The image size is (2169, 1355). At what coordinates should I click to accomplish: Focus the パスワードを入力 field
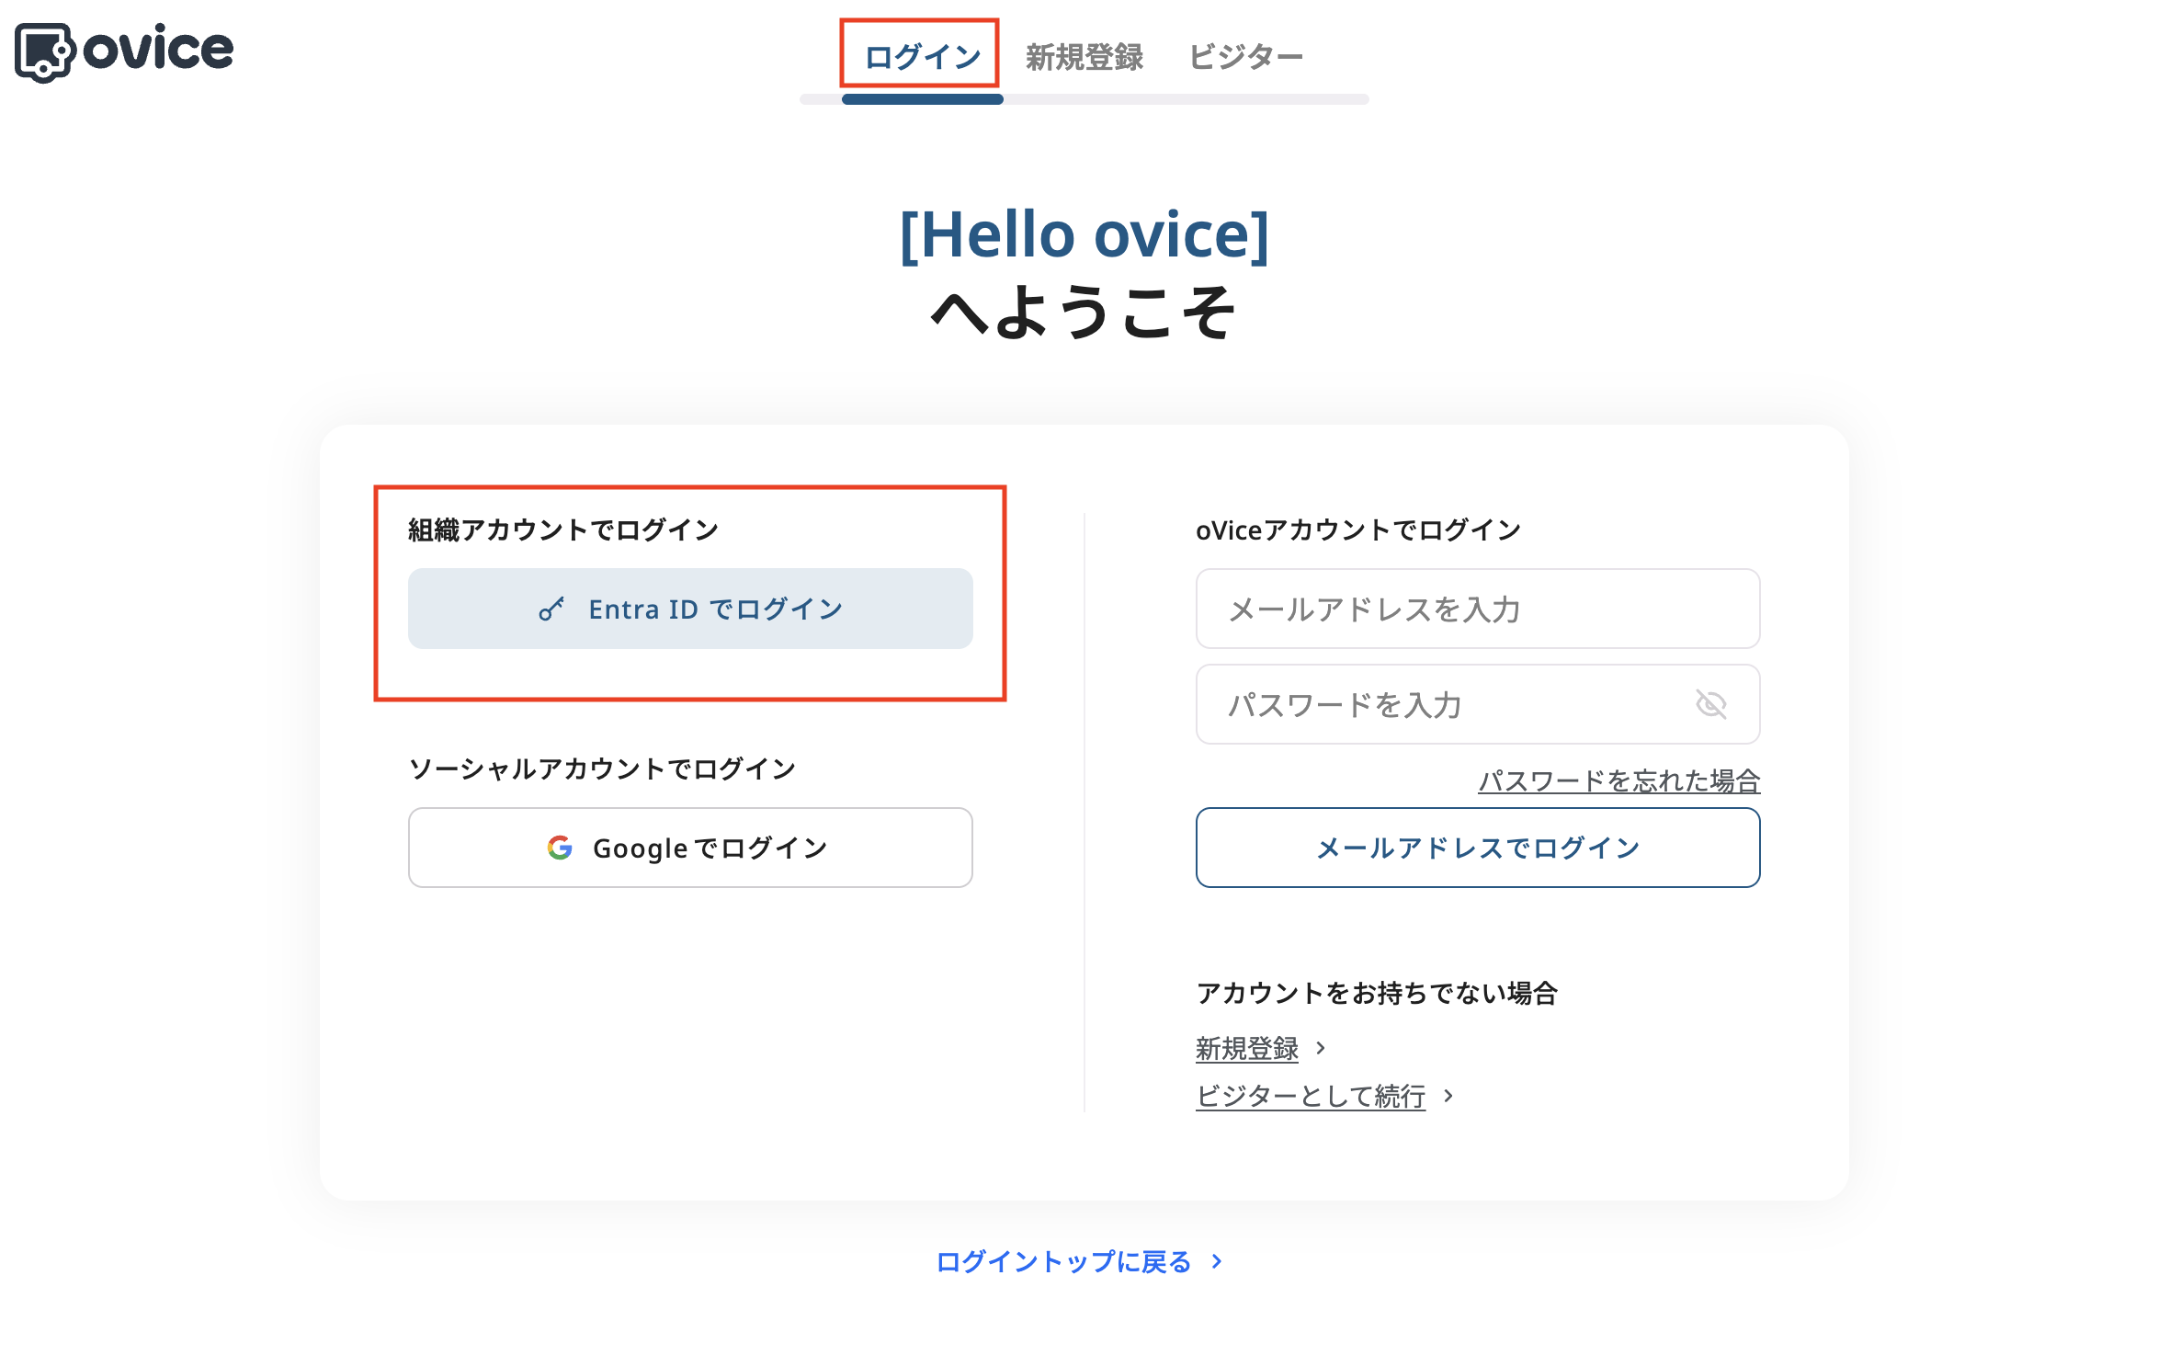[1478, 704]
